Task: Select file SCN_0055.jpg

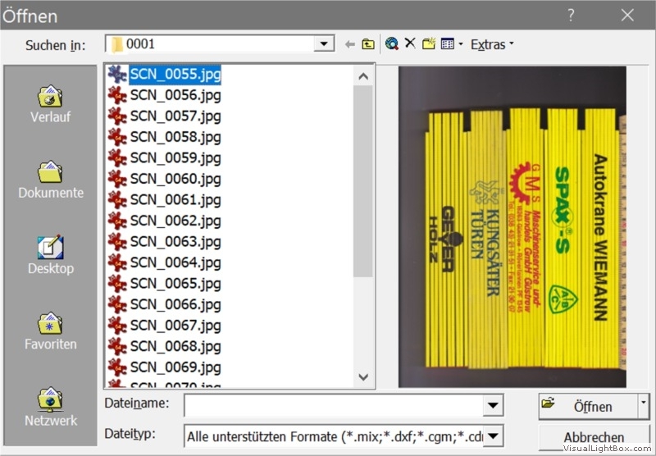Action: tap(175, 75)
